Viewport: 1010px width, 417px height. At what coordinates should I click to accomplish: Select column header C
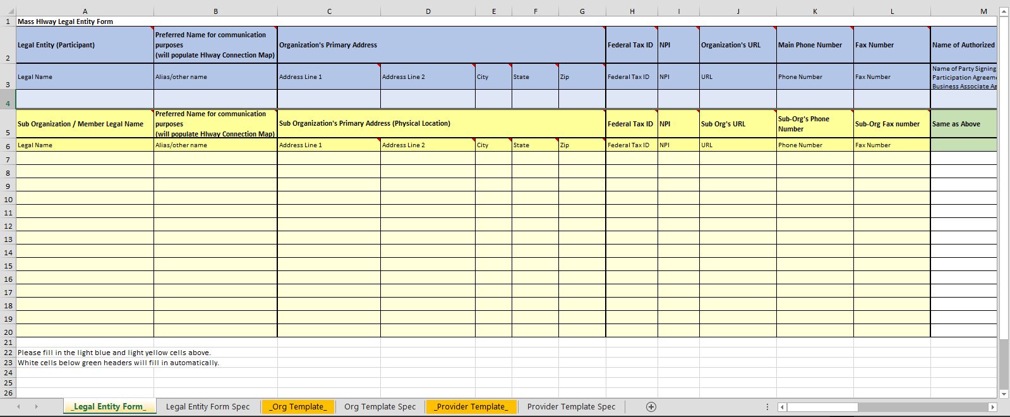click(x=328, y=11)
